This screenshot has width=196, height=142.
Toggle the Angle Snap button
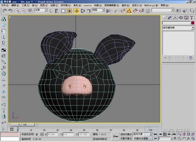click(x=129, y=11)
